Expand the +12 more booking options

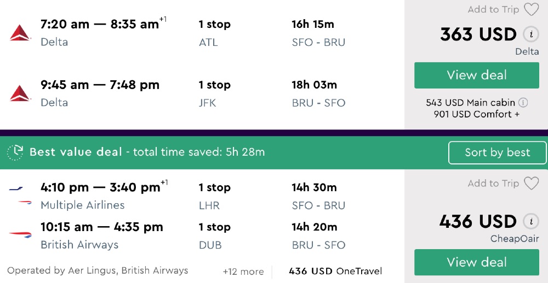coord(243,272)
